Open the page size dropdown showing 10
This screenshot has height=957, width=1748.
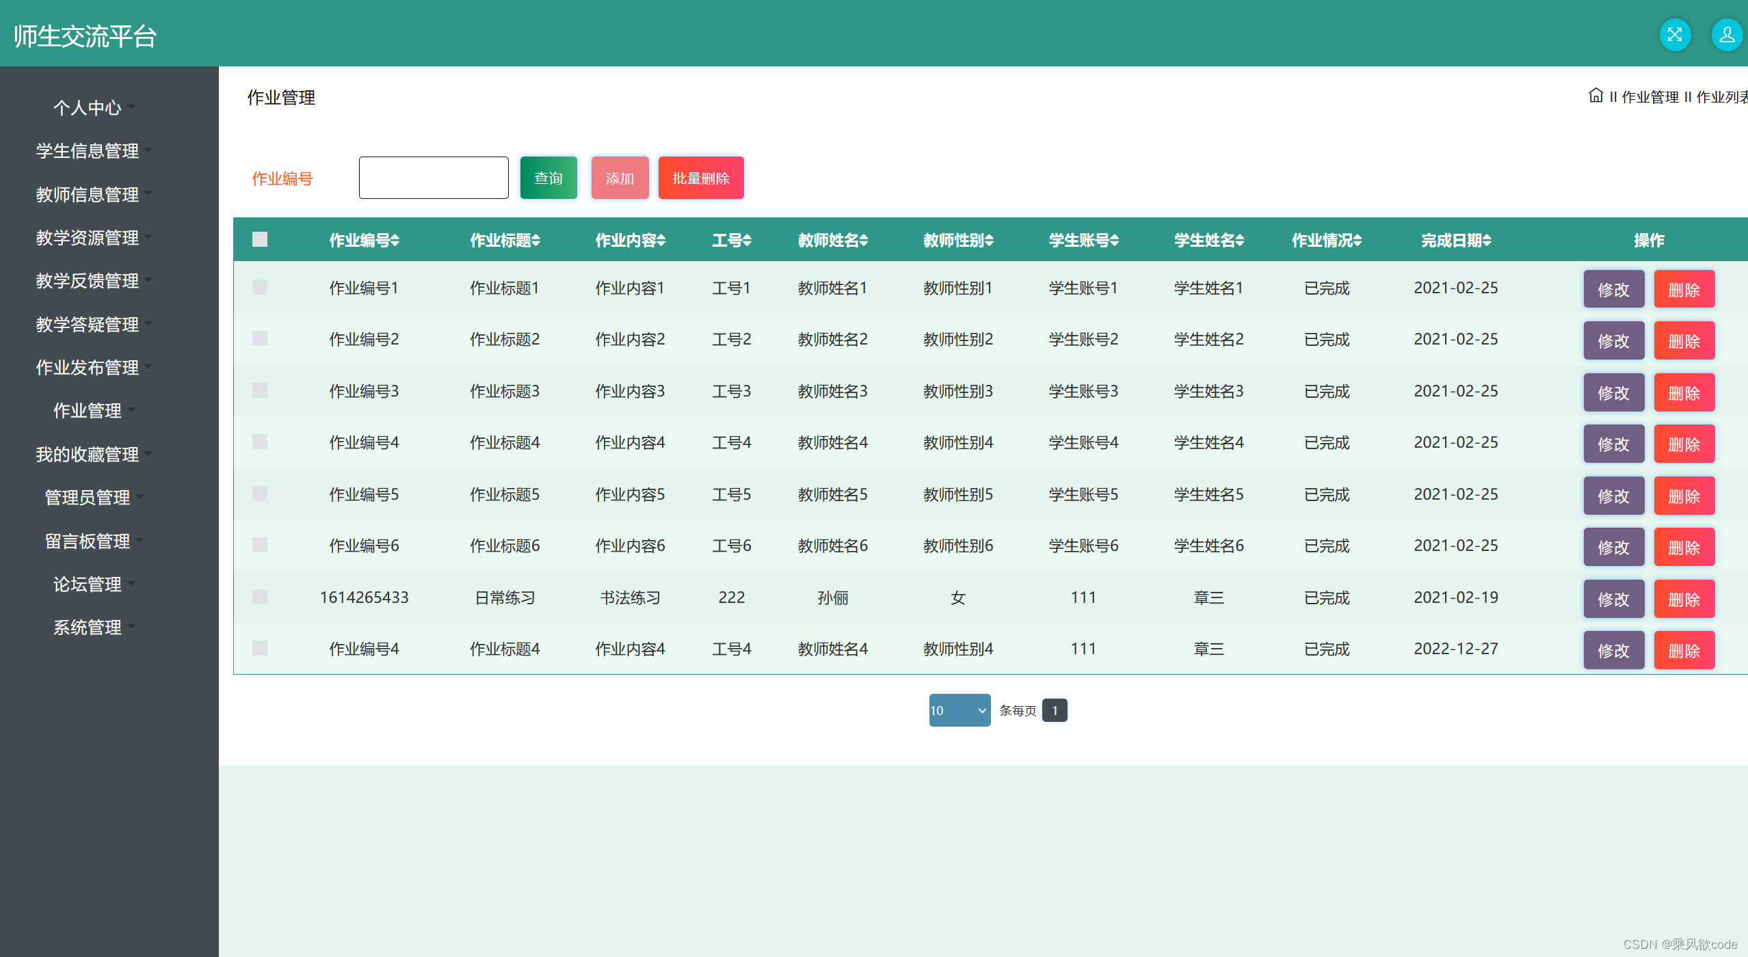coord(959,710)
